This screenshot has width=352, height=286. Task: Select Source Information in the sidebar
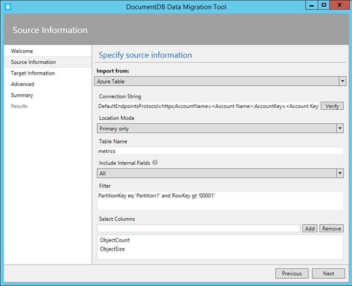[33, 62]
